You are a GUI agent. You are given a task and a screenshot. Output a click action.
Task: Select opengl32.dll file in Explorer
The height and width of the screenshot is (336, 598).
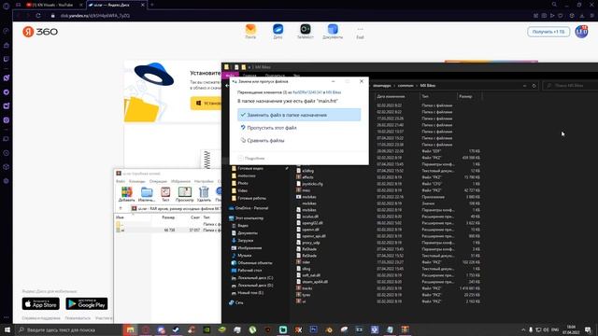coord(309,223)
